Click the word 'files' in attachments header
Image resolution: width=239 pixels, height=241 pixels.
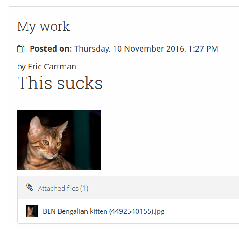pyautogui.click(x=73, y=189)
